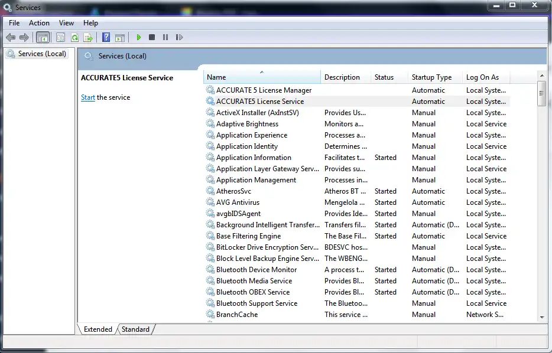Screen dimensions: 552x353
Task: Click the Forward arrow in the toolbar
Action: [x=24, y=37]
